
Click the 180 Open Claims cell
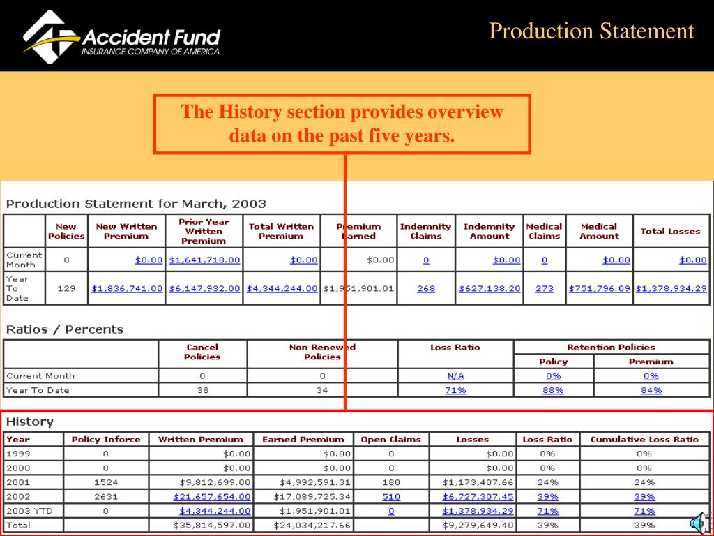point(391,482)
